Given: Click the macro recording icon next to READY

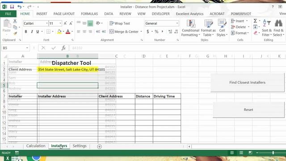Looking at the screenshot, I should 17,153.
